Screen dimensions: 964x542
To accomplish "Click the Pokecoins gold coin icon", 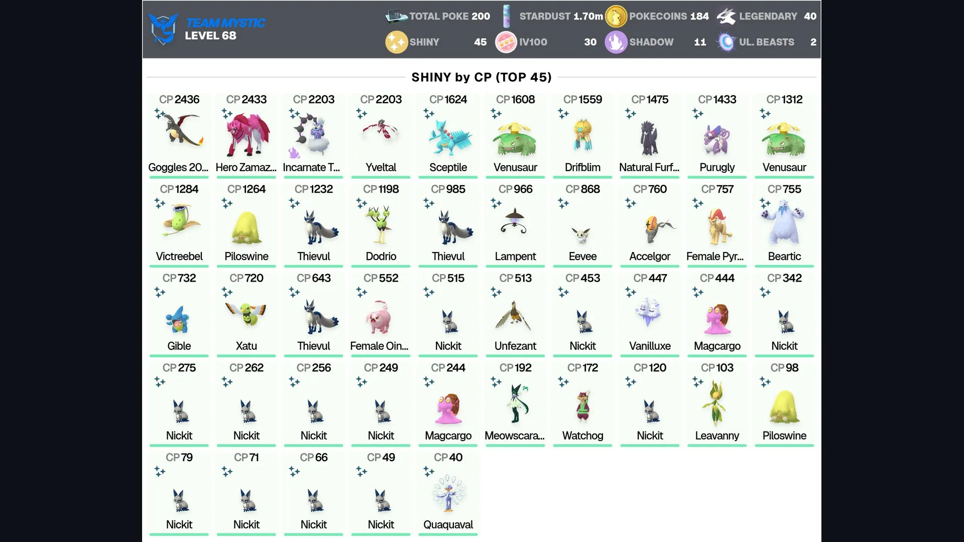I will tap(616, 17).
